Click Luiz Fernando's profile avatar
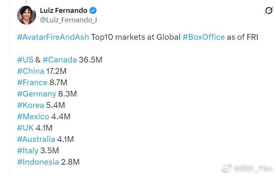Viewport: 276px width, 176px height. [x=27, y=15]
